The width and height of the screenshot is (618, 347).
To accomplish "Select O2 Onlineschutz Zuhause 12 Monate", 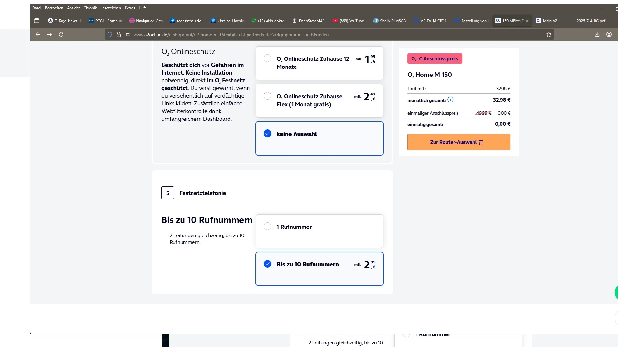I will click(267, 58).
